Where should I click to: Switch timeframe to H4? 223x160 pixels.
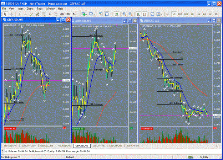(x=198, y=14)
